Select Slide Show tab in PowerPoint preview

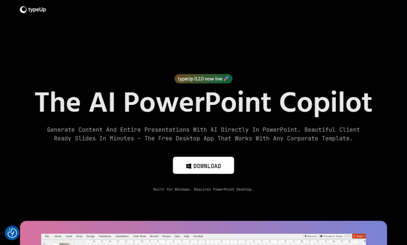click(x=139, y=236)
